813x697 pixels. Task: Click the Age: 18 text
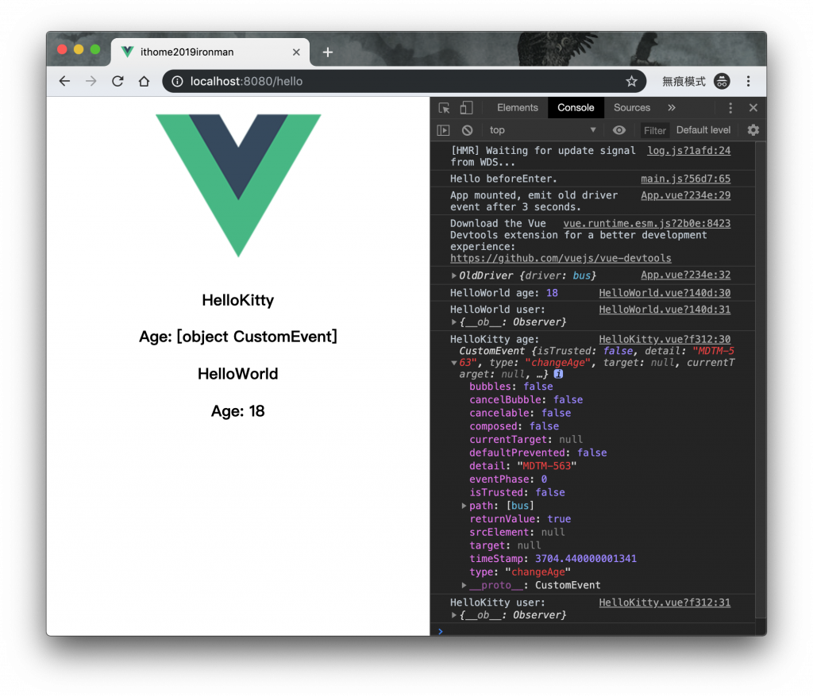(238, 411)
